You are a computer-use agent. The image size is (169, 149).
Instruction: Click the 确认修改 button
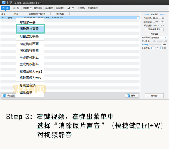click(x=154, y=96)
